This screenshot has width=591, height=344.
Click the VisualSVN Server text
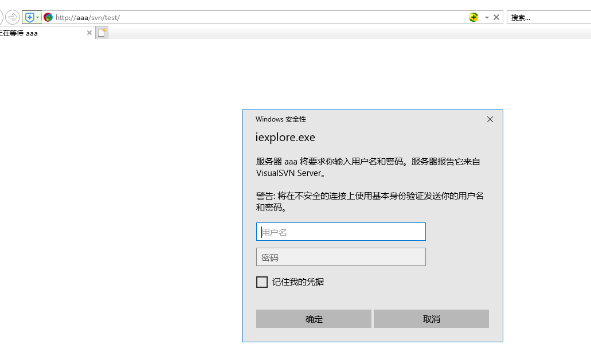coord(289,173)
